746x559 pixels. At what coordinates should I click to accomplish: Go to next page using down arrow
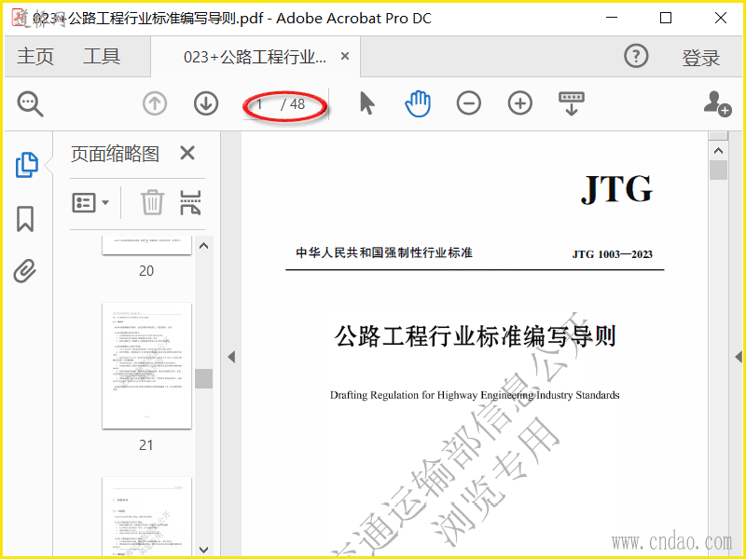[206, 103]
